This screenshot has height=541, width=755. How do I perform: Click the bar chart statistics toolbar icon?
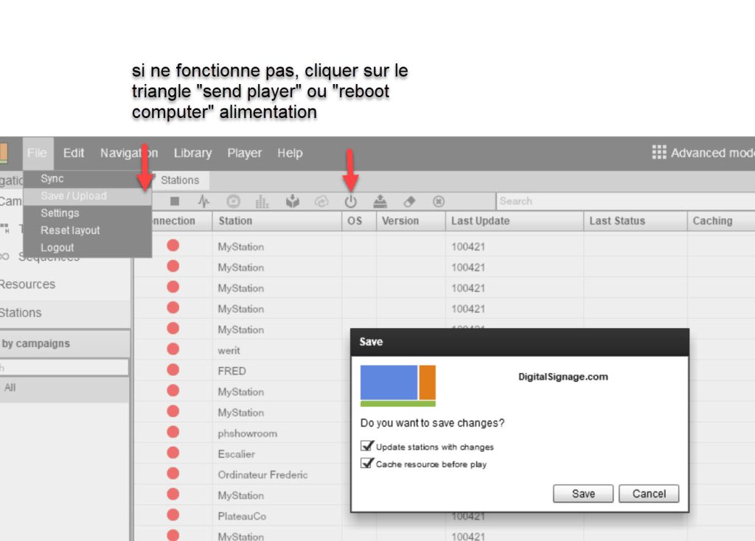pyautogui.click(x=262, y=200)
